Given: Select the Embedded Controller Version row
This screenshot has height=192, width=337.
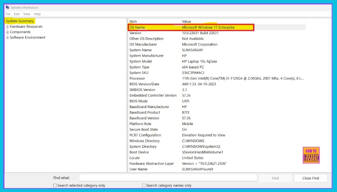Looking at the screenshot, I should tap(217, 95).
